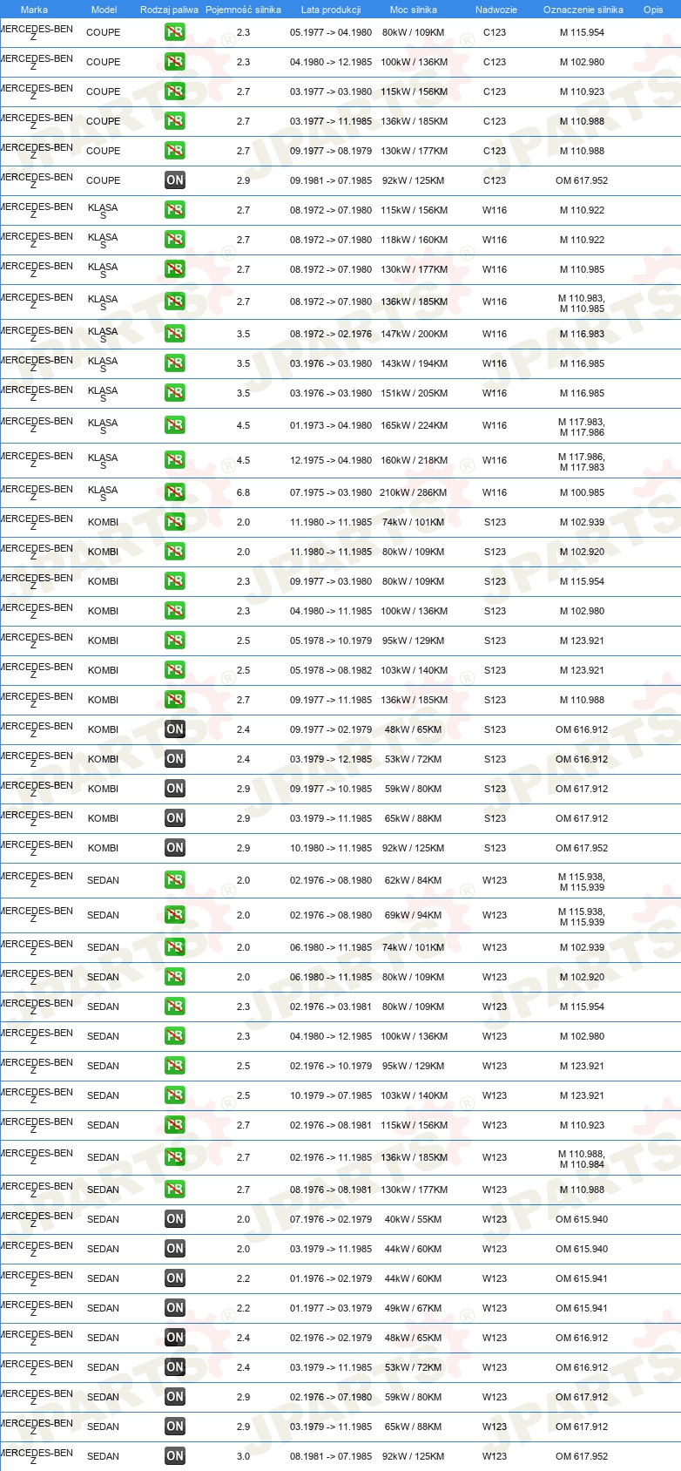The height and width of the screenshot is (1471, 681).
Task: Click petrol icon in KOMBI 74kW / 101KM row
Action: pos(175,522)
